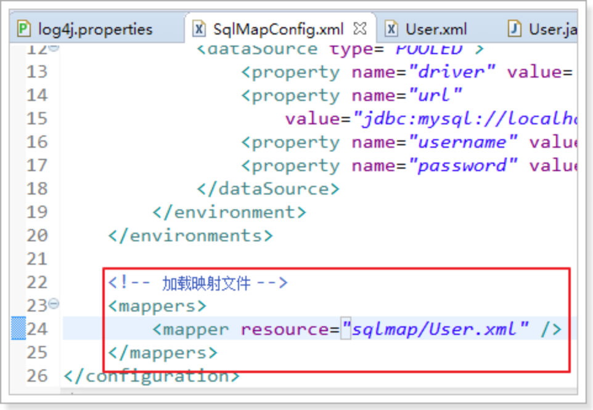Viewport: 593px width, 410px height.
Task: Click line number 18 in the gutter
Action: (37, 189)
